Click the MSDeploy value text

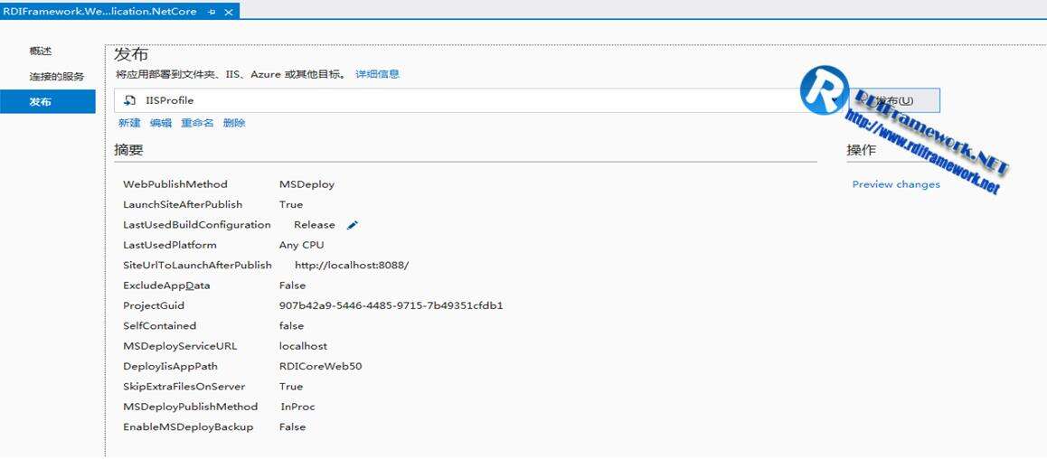(x=307, y=184)
